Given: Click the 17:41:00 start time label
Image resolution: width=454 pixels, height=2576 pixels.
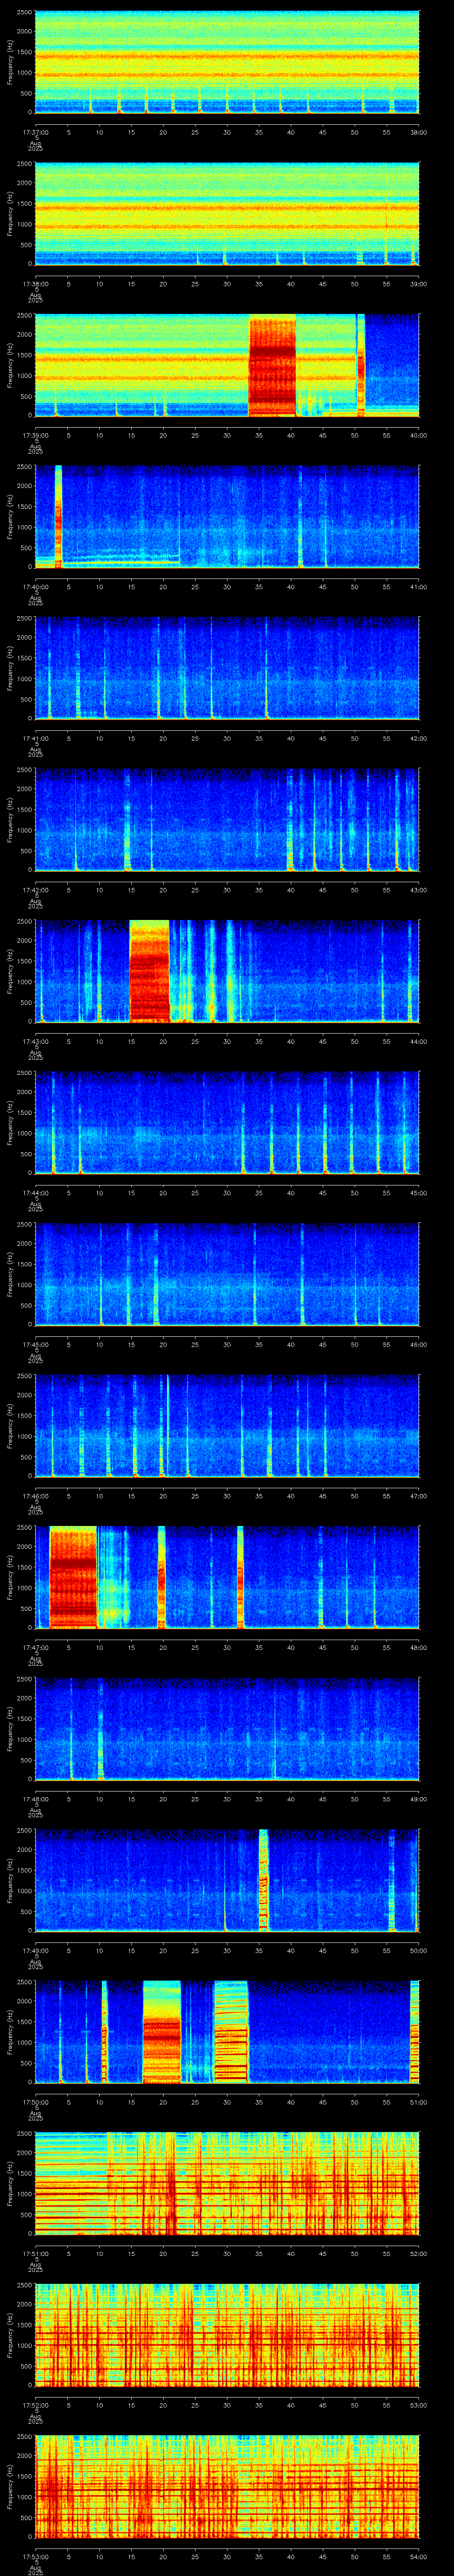Looking at the screenshot, I should 35,738.
